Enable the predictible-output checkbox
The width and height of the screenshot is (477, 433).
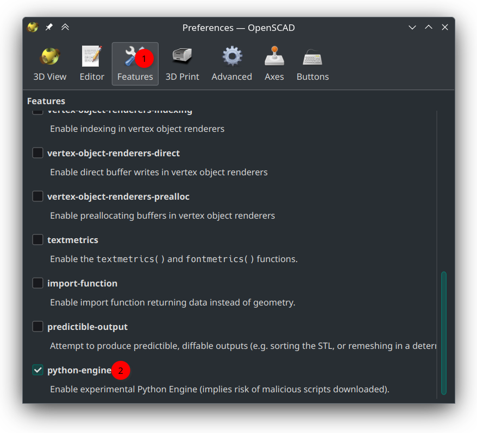(37, 327)
